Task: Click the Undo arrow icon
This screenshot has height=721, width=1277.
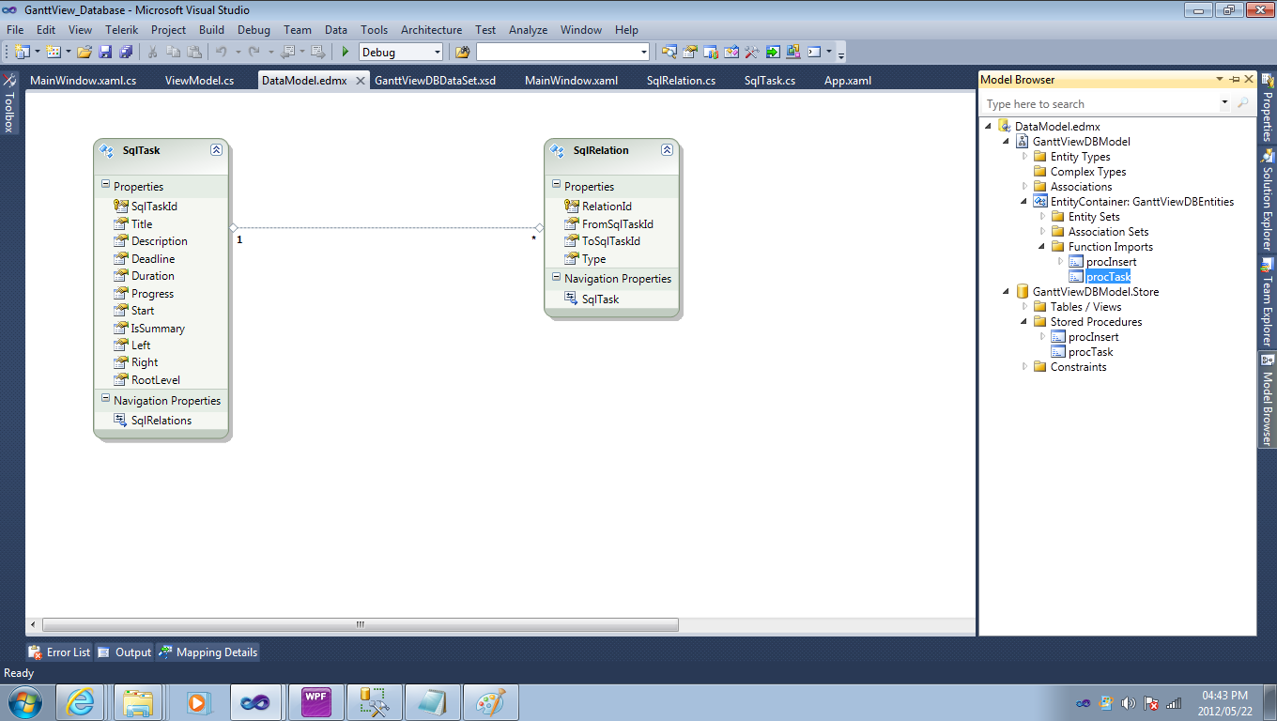Action: 222,53
